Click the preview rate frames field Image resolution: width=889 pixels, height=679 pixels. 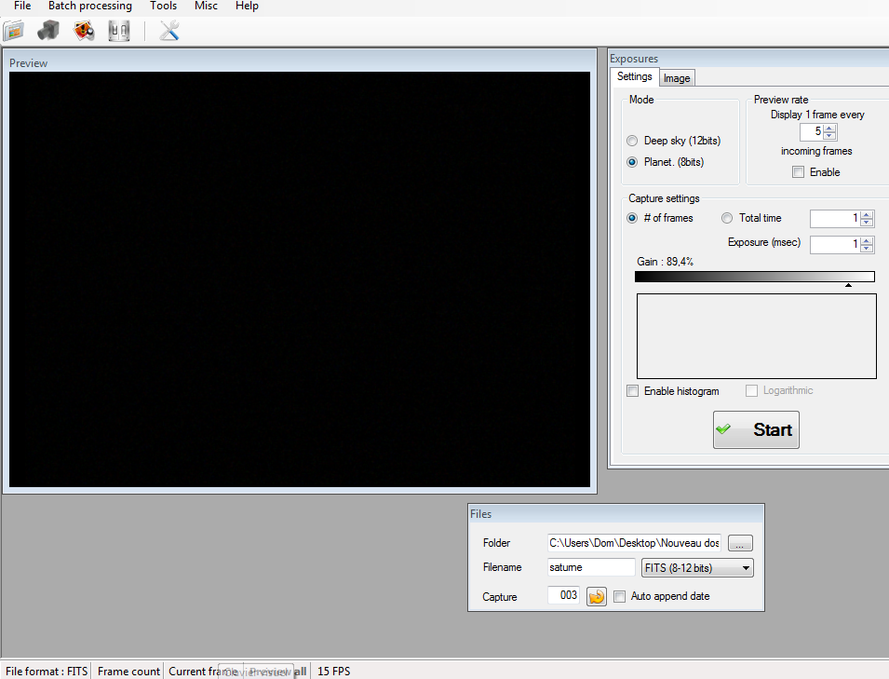click(x=812, y=131)
